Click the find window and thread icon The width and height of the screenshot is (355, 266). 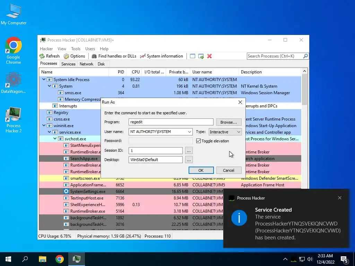(201, 56)
